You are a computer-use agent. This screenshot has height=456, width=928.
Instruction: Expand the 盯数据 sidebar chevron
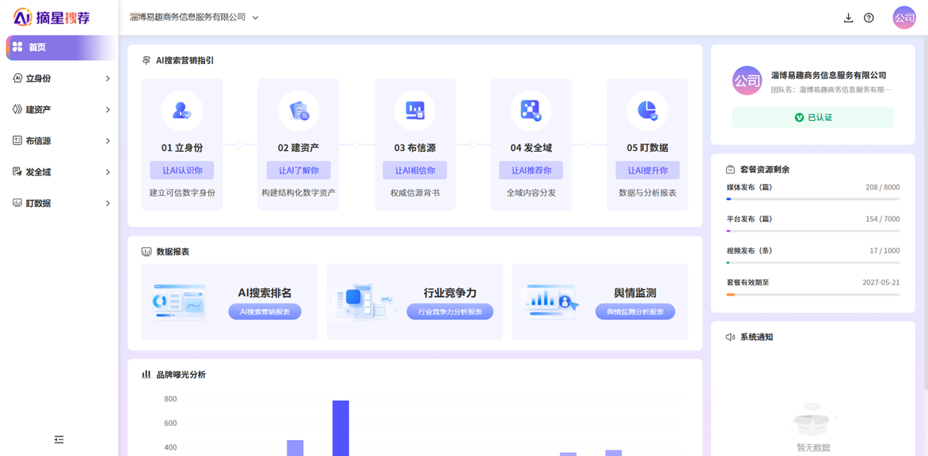[108, 203]
